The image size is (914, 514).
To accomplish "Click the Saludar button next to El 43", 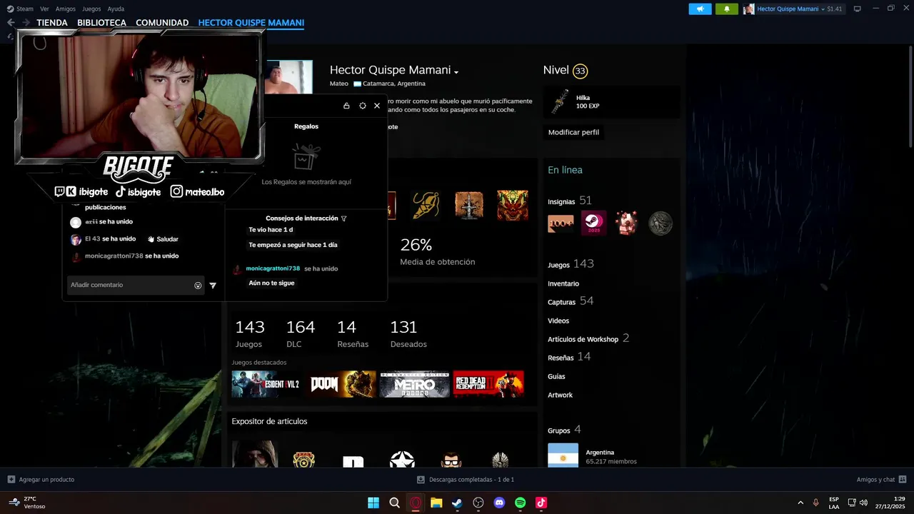I will click(x=163, y=239).
